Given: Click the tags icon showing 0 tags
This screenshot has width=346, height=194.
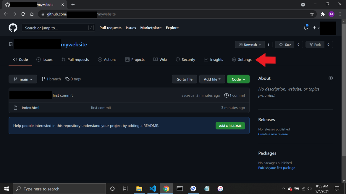Looking at the screenshot, I should [x=68, y=79].
